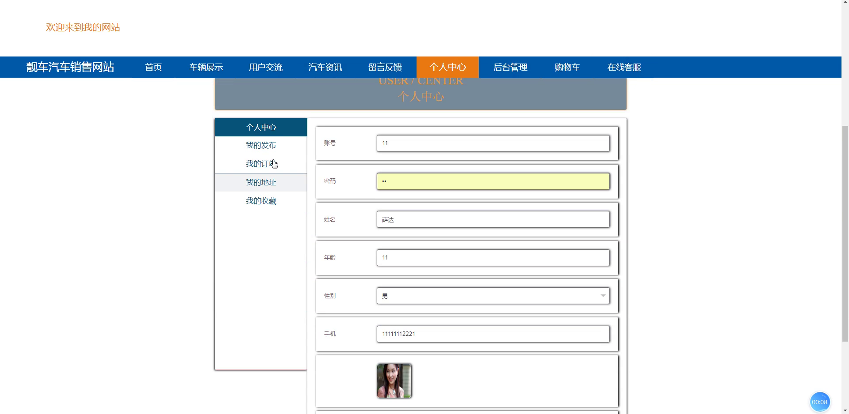Screen dimensions: 849x414
Task: Click the 欢迎来到我的网站 welcome text
Action: tap(83, 27)
